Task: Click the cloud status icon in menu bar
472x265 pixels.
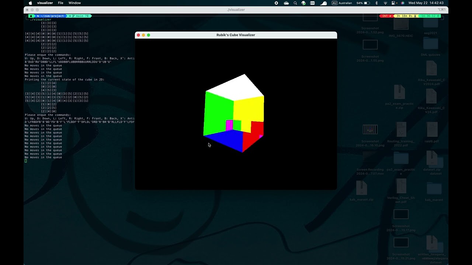Action: (x=286, y=3)
